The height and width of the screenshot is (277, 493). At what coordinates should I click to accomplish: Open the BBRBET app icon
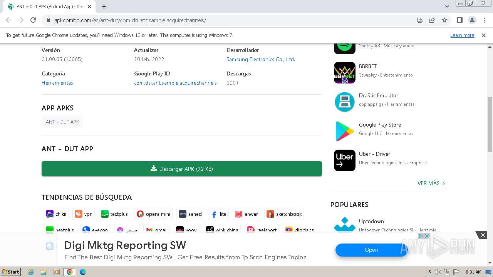[345, 73]
